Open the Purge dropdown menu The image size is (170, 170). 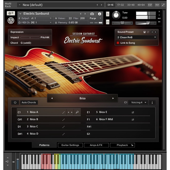tap(95, 18)
